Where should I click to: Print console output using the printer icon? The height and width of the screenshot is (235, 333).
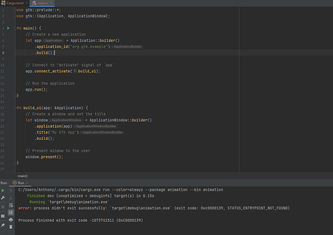11,220
